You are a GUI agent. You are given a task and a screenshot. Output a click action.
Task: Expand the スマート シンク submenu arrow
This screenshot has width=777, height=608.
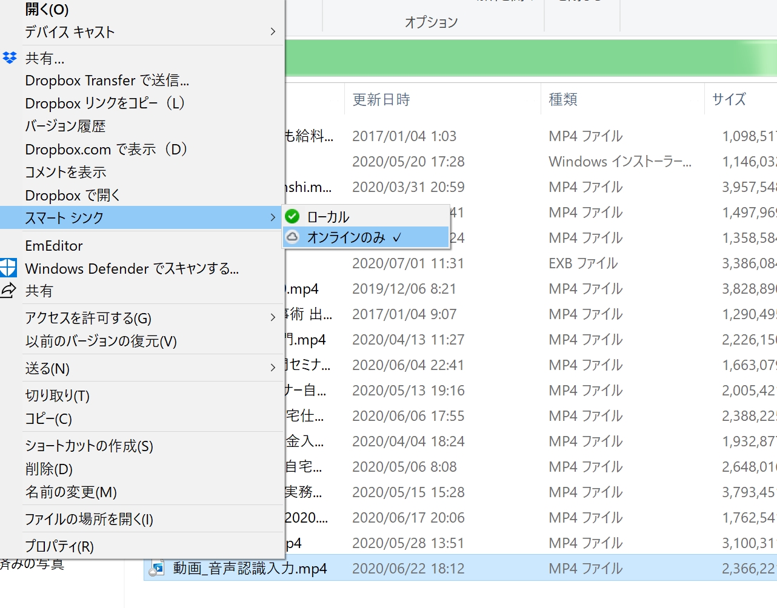click(273, 217)
